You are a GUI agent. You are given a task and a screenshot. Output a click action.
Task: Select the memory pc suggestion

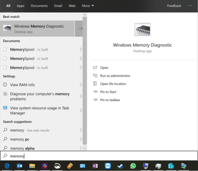pyautogui.click(x=41, y=139)
